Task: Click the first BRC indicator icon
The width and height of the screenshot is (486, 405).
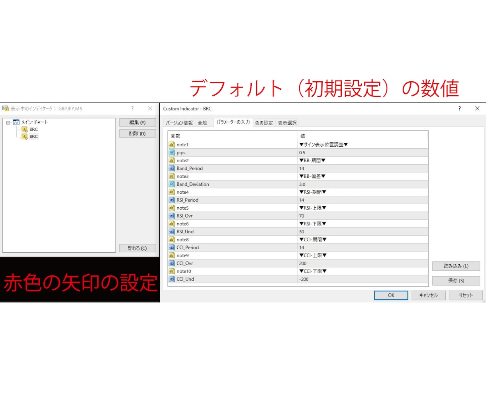Action: pos(25,130)
